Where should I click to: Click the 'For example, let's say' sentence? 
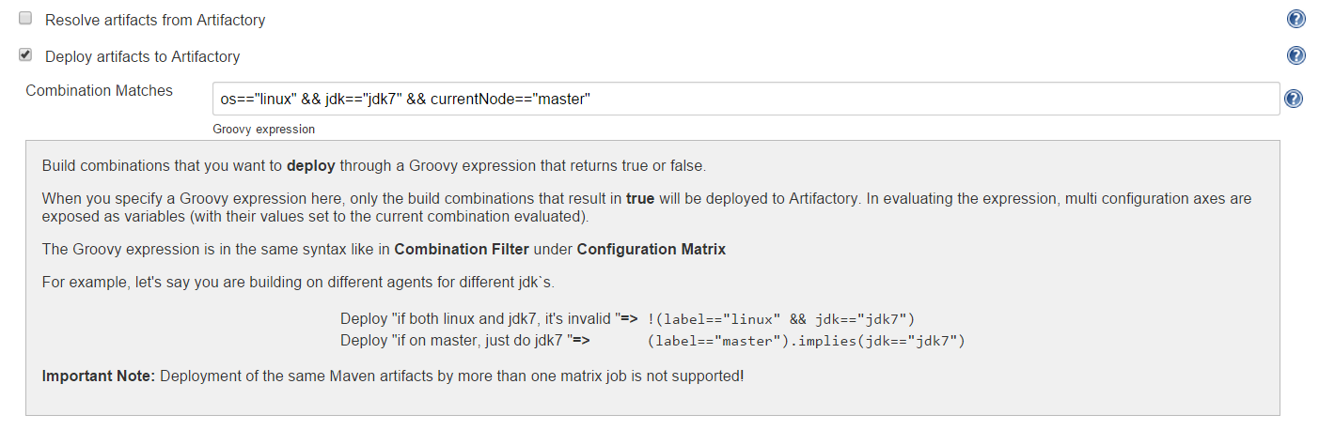(306, 281)
